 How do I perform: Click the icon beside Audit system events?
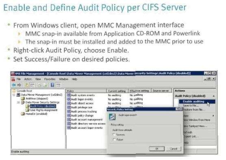point(69,95)
